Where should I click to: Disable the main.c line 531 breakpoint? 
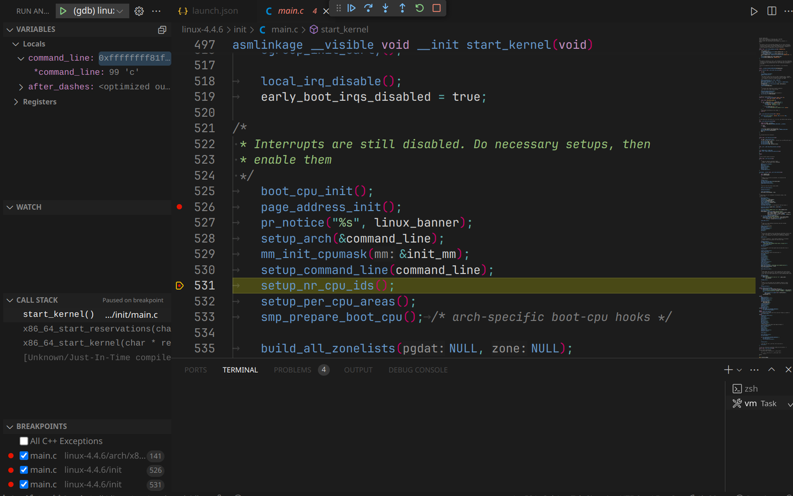tap(23, 484)
